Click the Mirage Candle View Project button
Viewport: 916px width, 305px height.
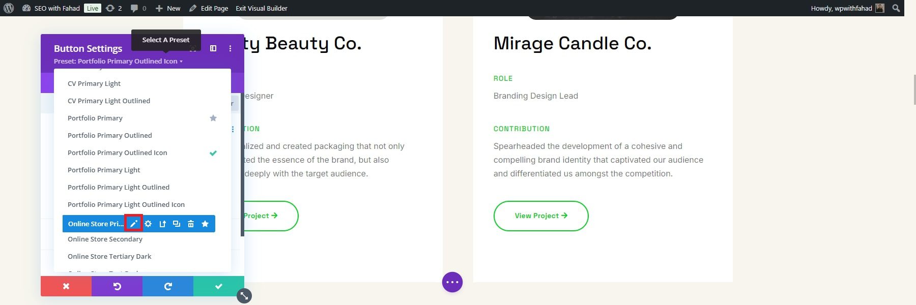[541, 216]
